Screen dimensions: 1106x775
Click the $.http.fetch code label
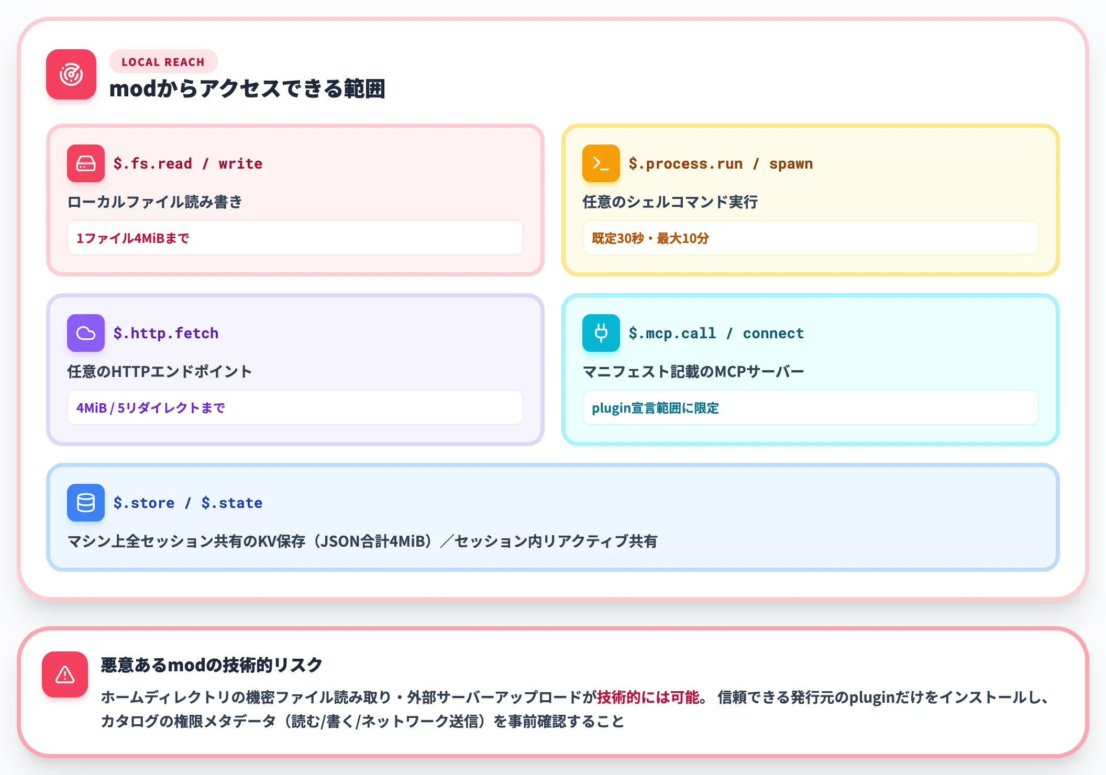166,333
